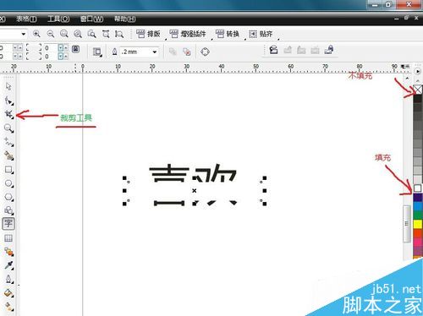The image size is (423, 316).
Task: Click the center X marker of selected text
Action: [x=195, y=191]
